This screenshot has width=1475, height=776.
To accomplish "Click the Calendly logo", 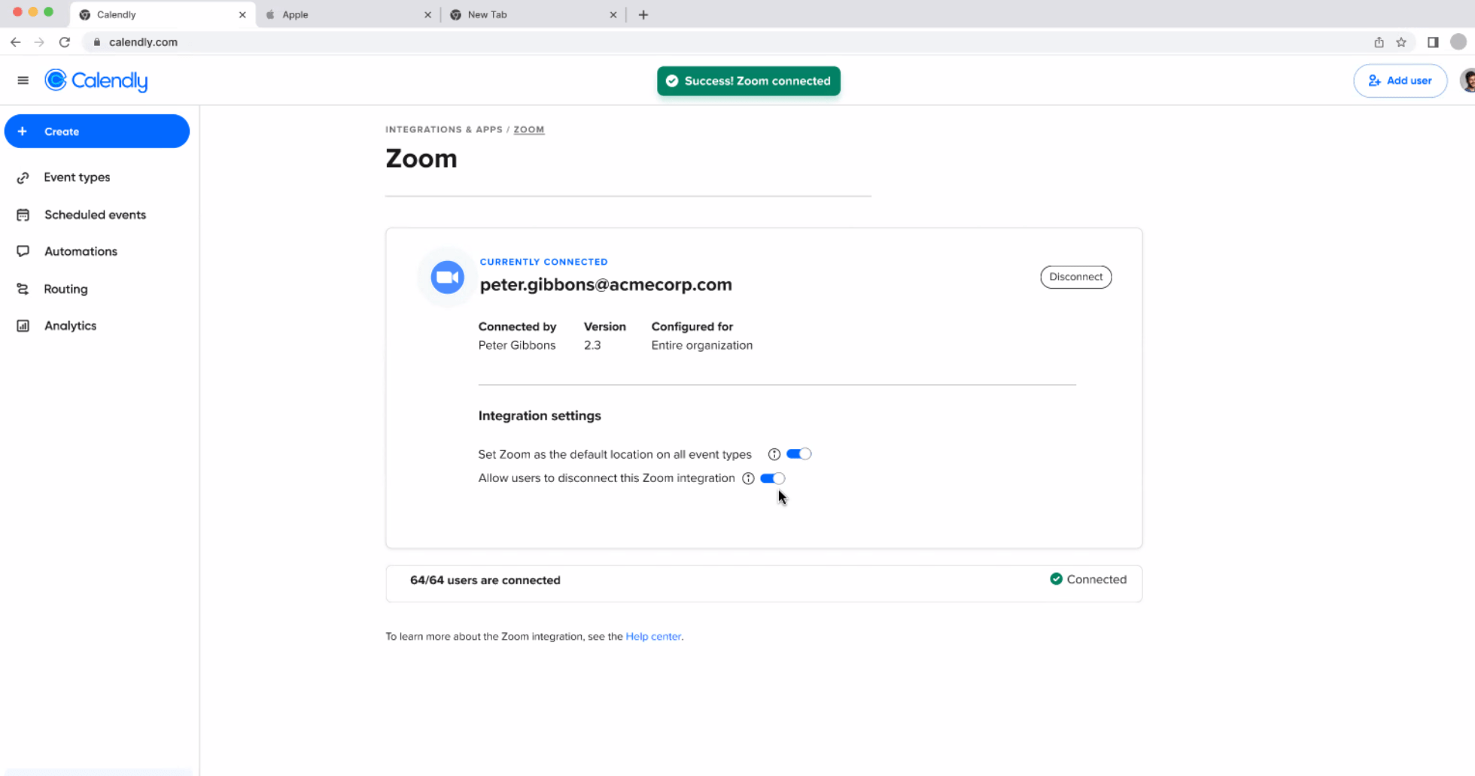I will [x=96, y=80].
